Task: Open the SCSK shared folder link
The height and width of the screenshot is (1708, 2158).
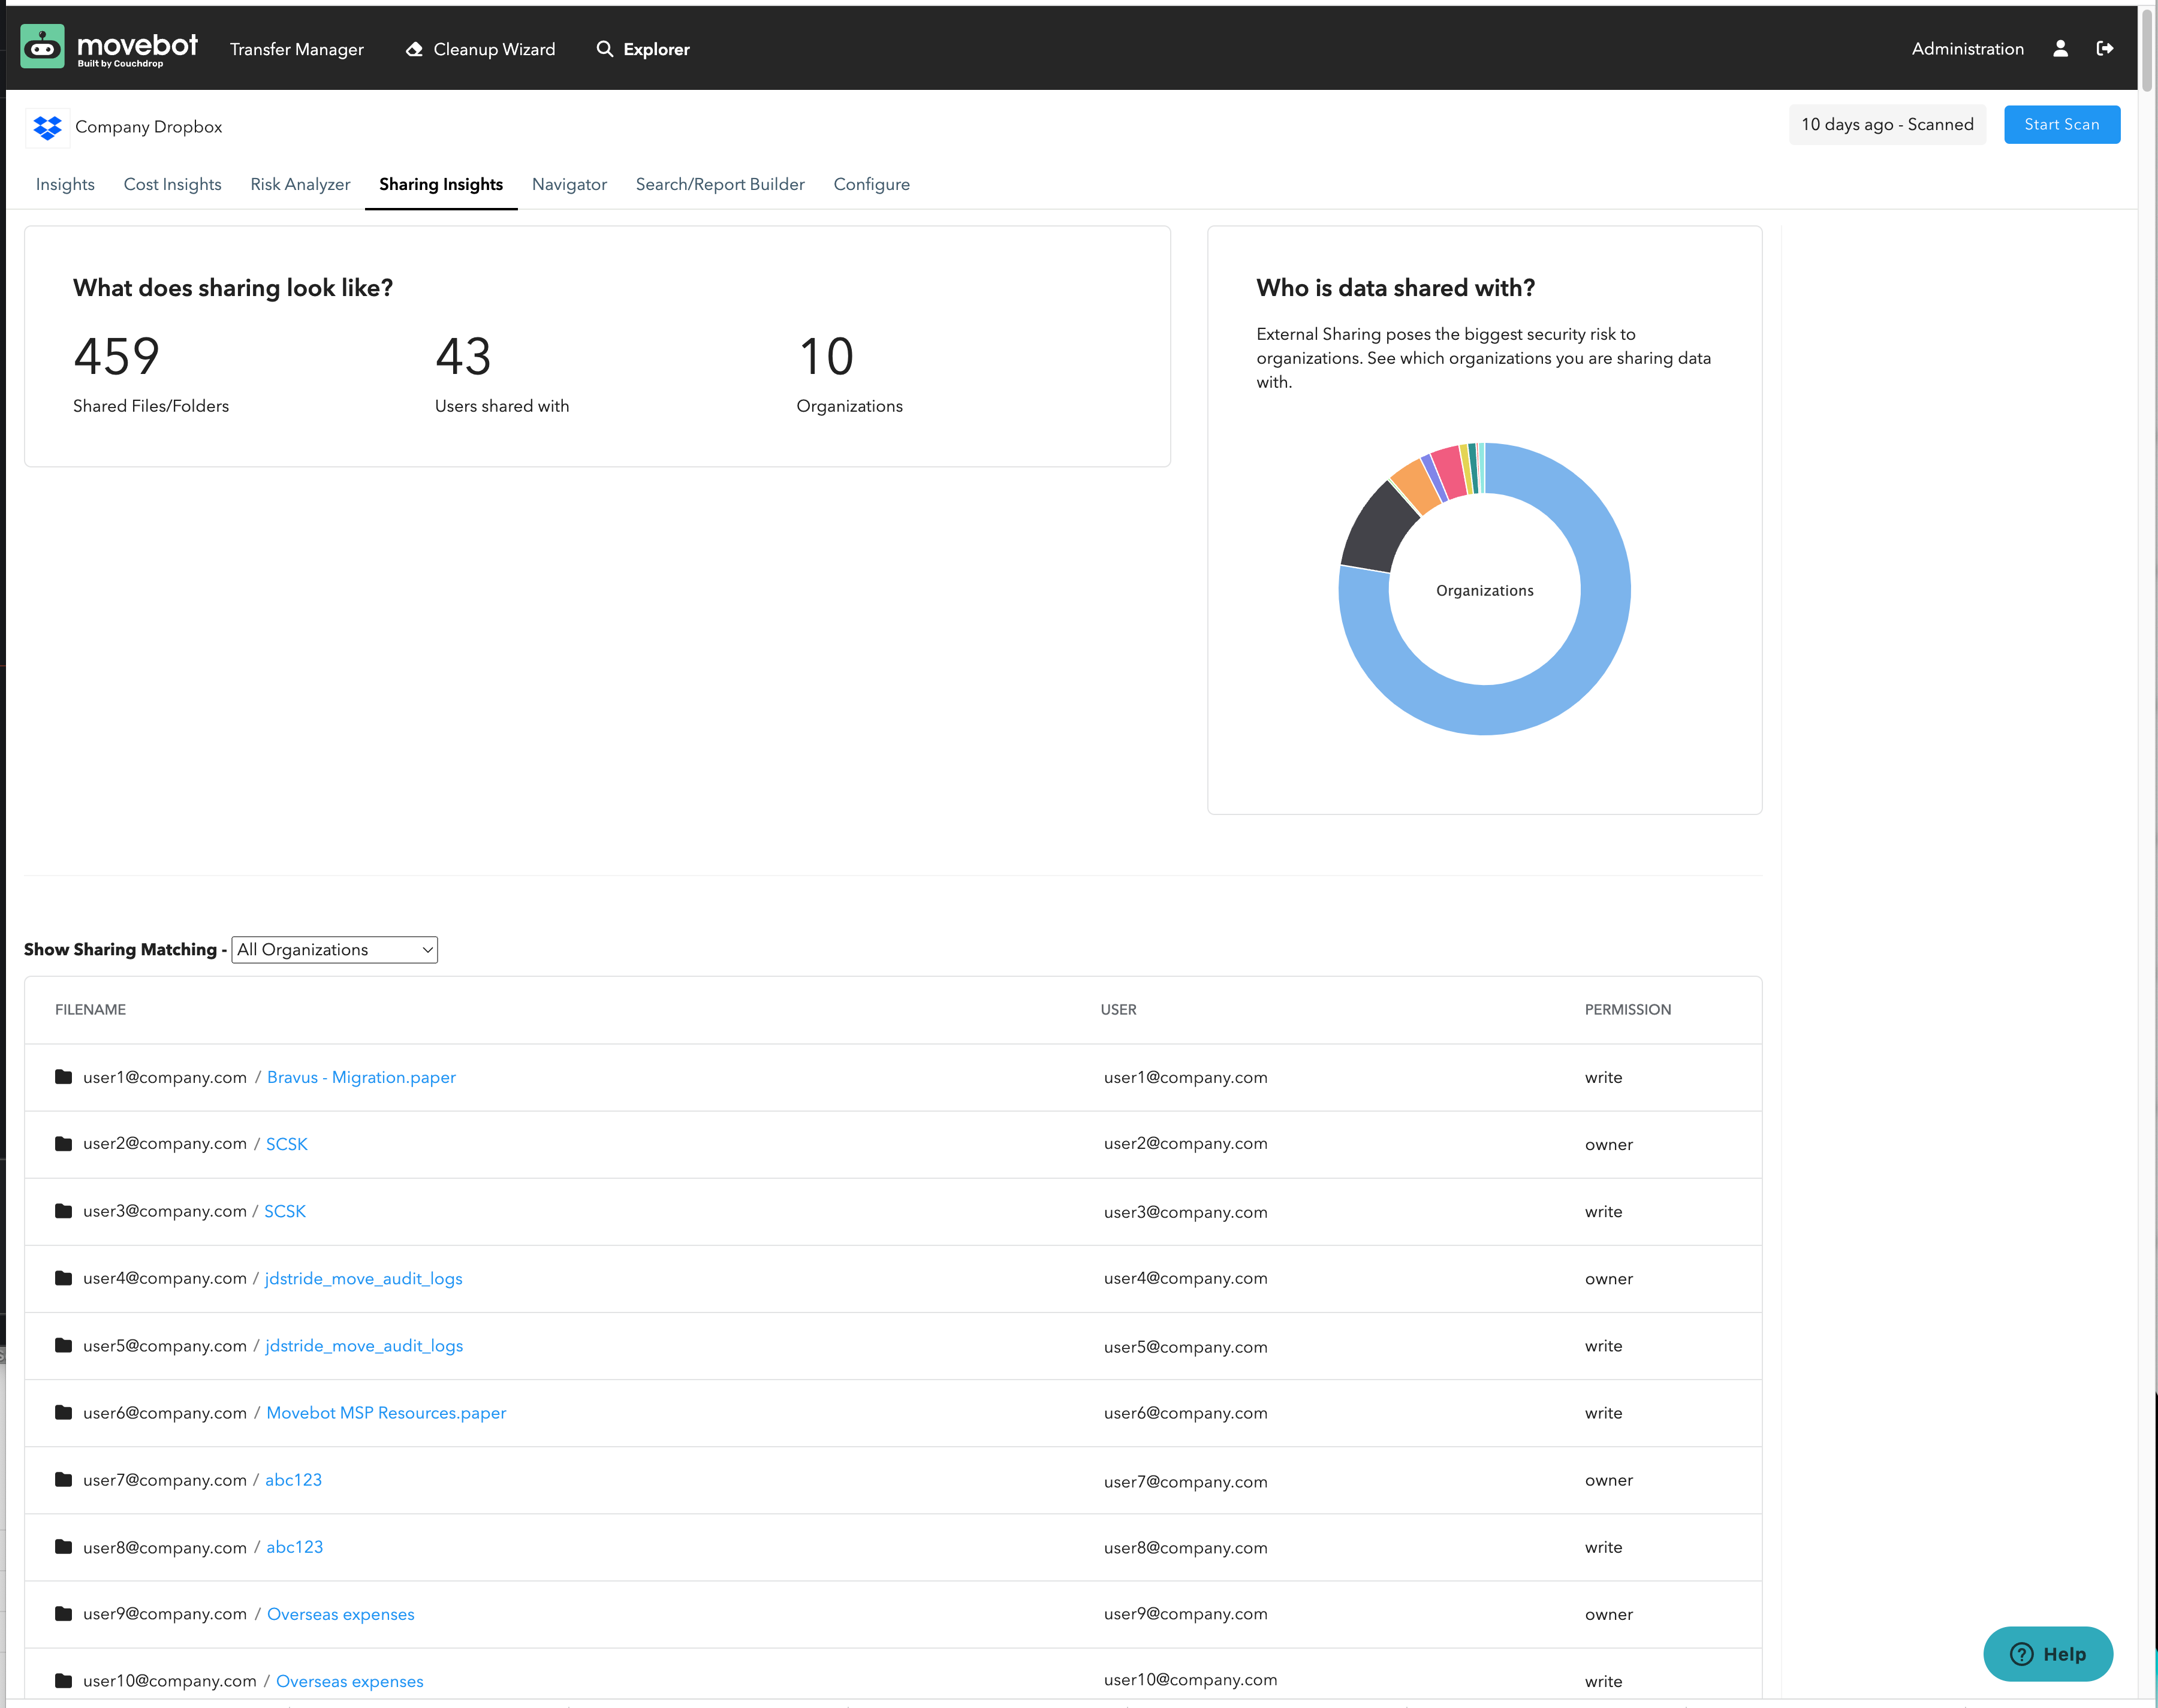Action: point(286,1143)
